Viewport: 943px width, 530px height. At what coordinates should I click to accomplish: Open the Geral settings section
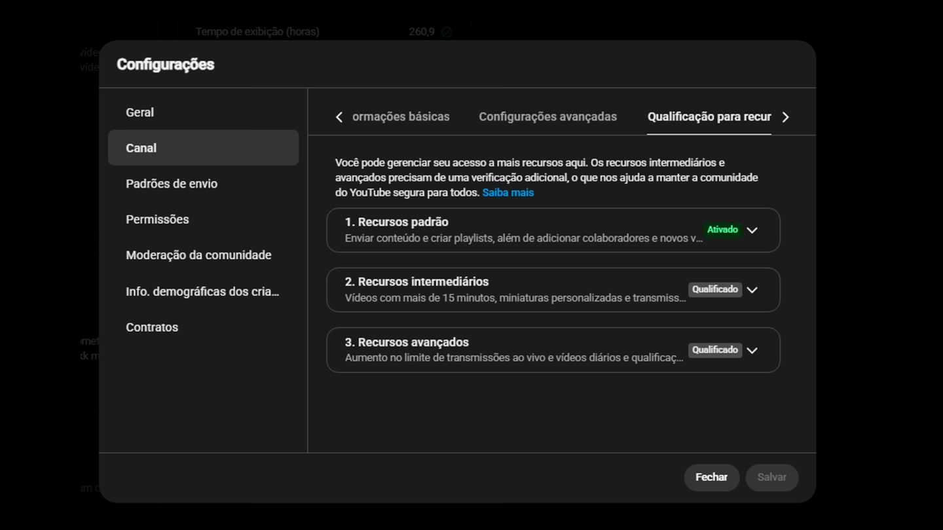[203, 113]
